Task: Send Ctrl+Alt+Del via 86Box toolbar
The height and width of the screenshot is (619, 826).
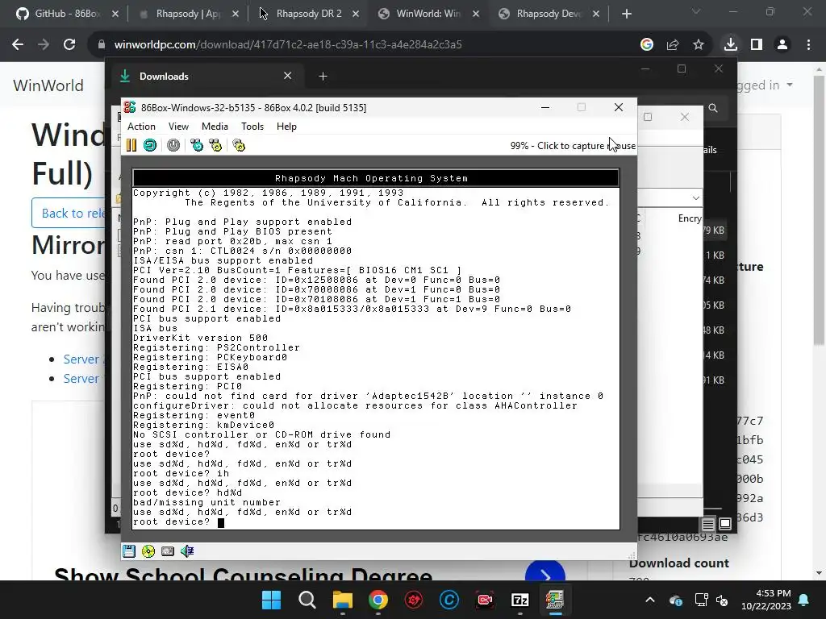Action: [x=197, y=145]
